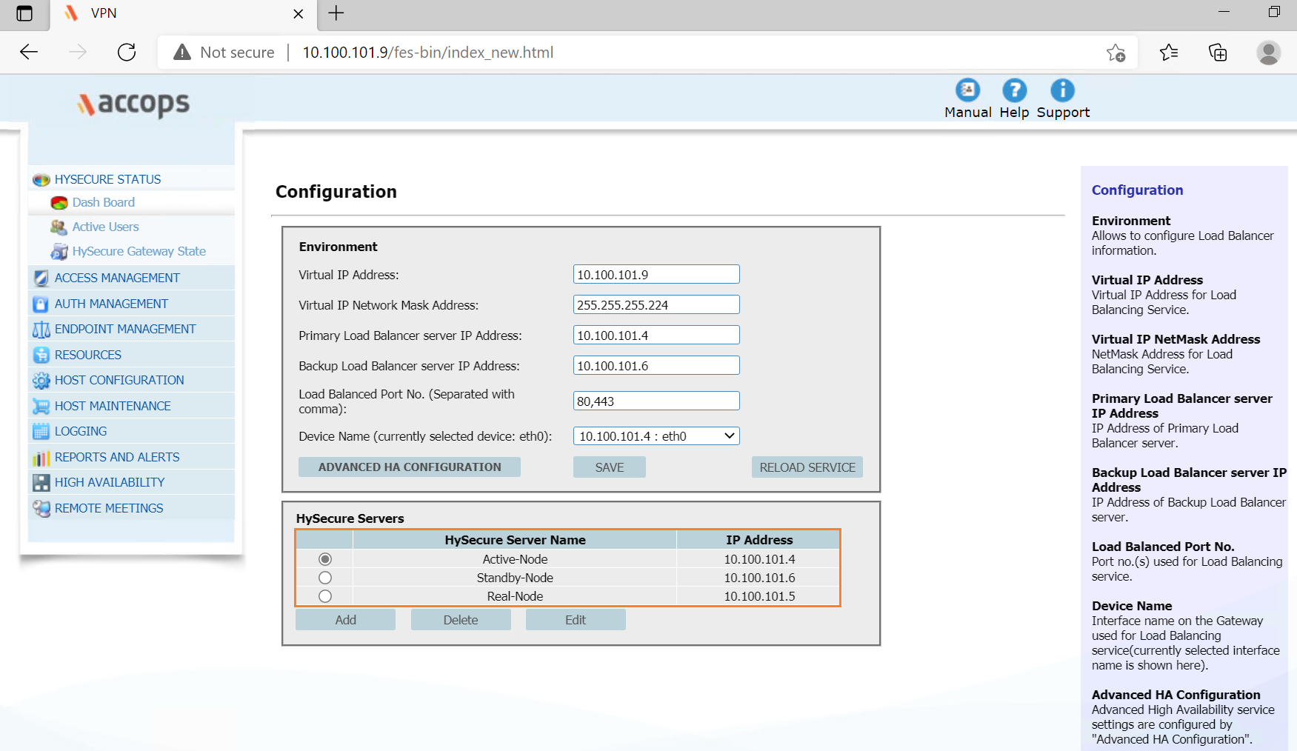
Task: Open LOGGING menu
Action: tap(81, 432)
